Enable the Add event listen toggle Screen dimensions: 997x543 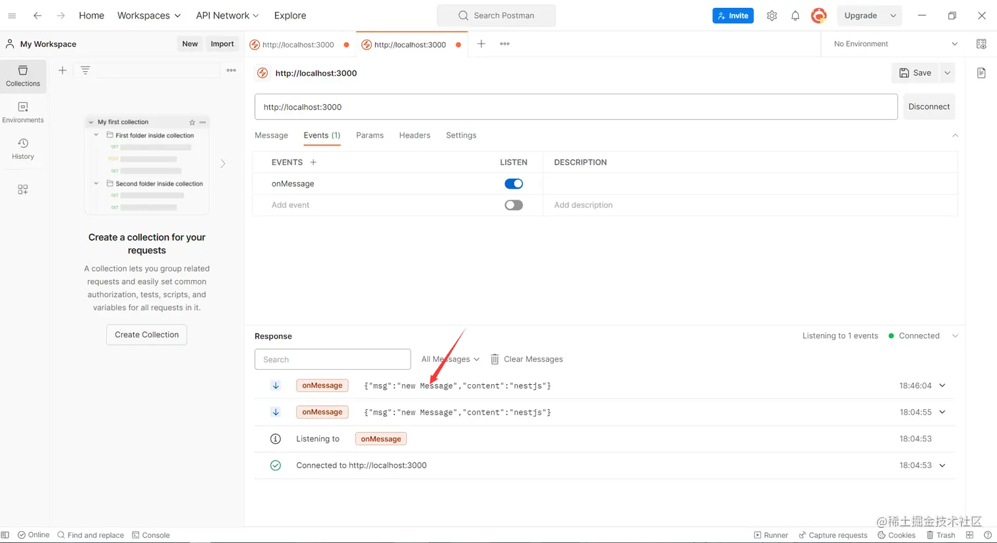pos(514,205)
